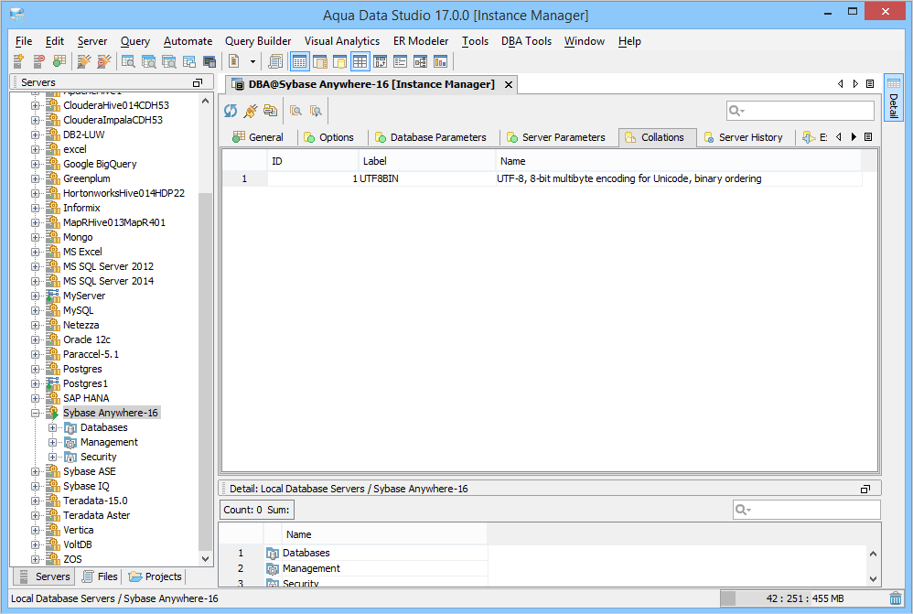Click the script scroll icon in main toolbar
This screenshot has width=913, height=614.
point(275,61)
